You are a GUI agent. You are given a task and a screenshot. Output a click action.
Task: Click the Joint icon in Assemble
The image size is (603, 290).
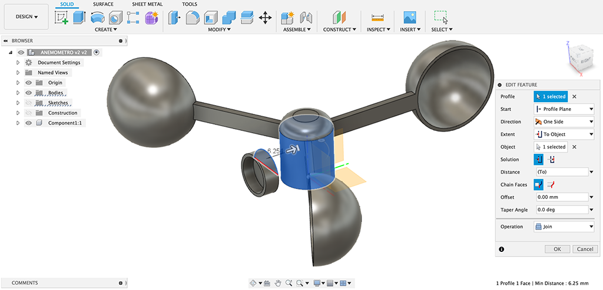point(306,18)
